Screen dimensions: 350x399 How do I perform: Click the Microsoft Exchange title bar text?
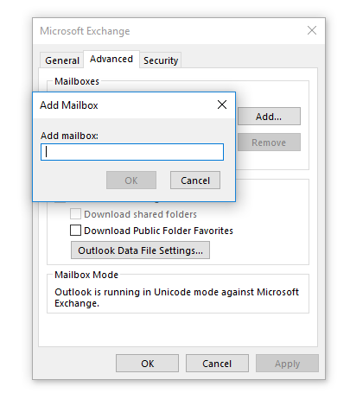point(85,31)
